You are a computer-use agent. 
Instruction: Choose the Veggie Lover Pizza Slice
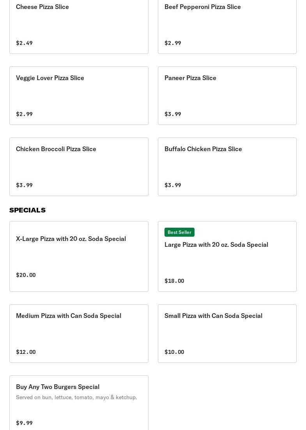[x=79, y=96]
